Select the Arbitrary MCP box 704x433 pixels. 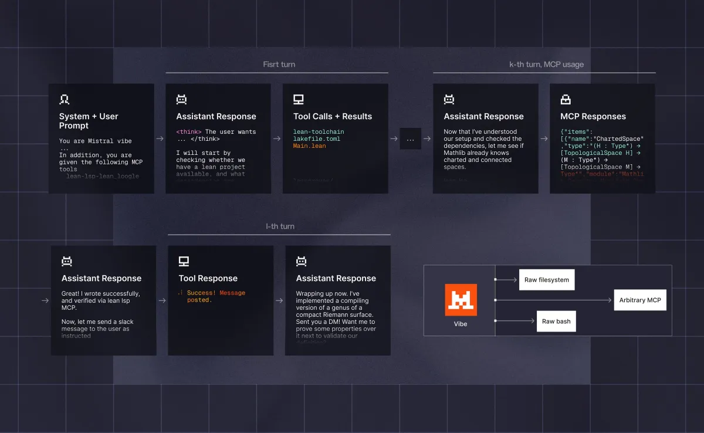[x=640, y=300]
